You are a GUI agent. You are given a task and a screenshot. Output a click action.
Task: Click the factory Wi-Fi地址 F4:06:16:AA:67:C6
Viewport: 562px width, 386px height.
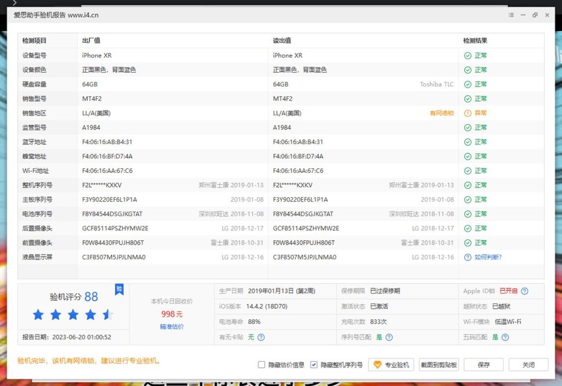pos(107,171)
